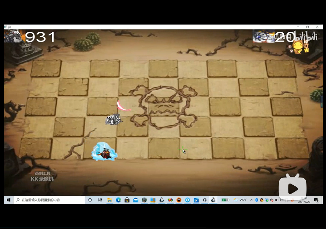Launch Microsoft Edge from taskbar

(118, 200)
